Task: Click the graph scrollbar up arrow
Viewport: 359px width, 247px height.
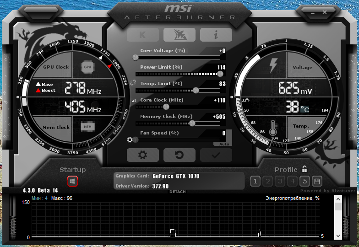Action: tap(338, 199)
